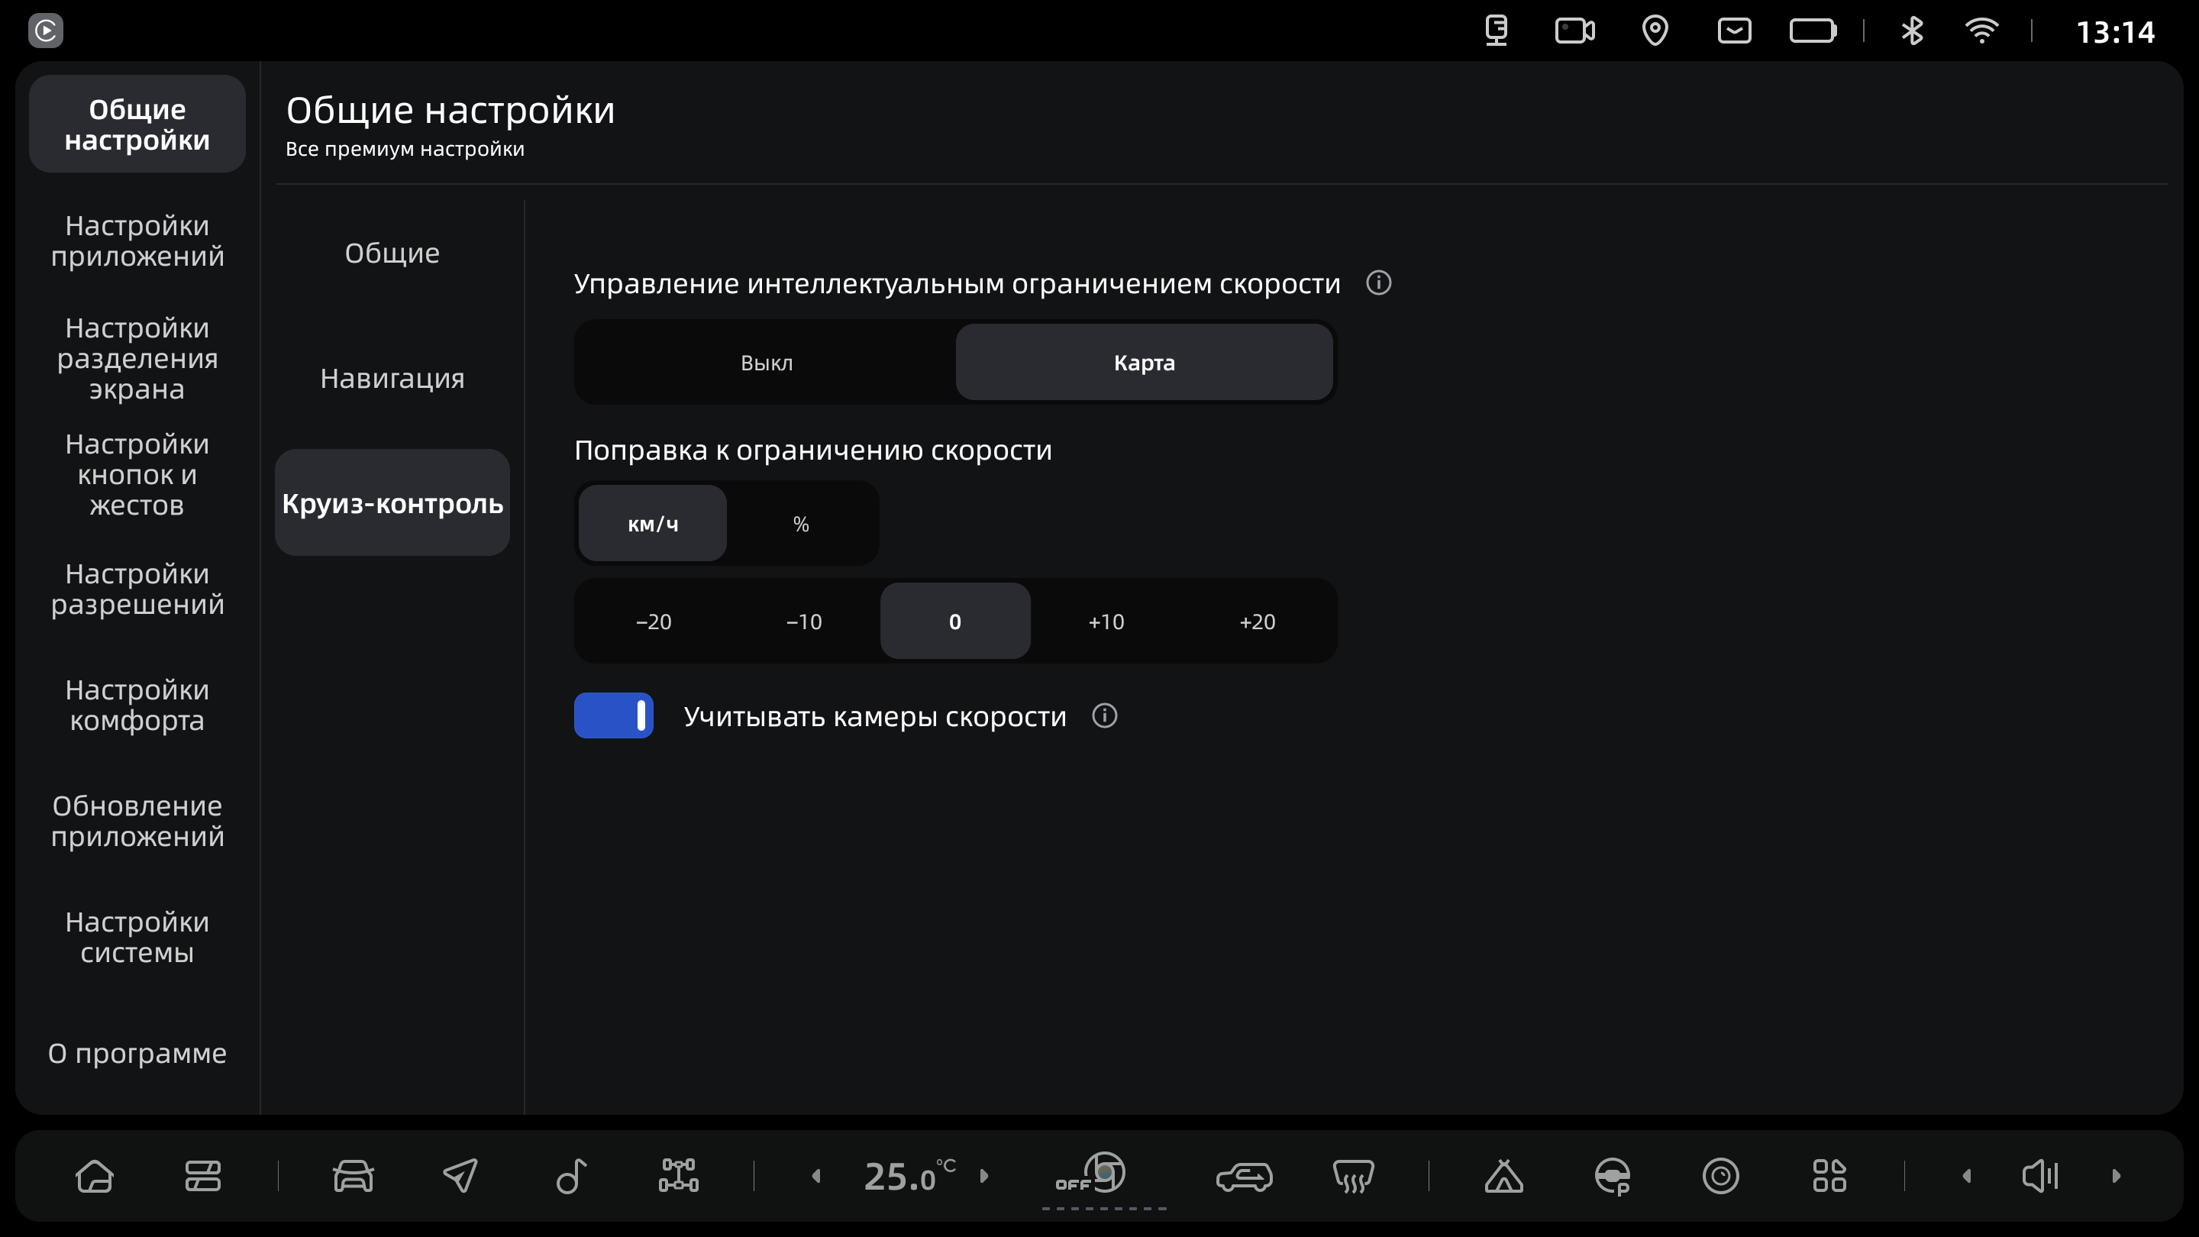Raise volume with right arrow

[2115, 1177]
